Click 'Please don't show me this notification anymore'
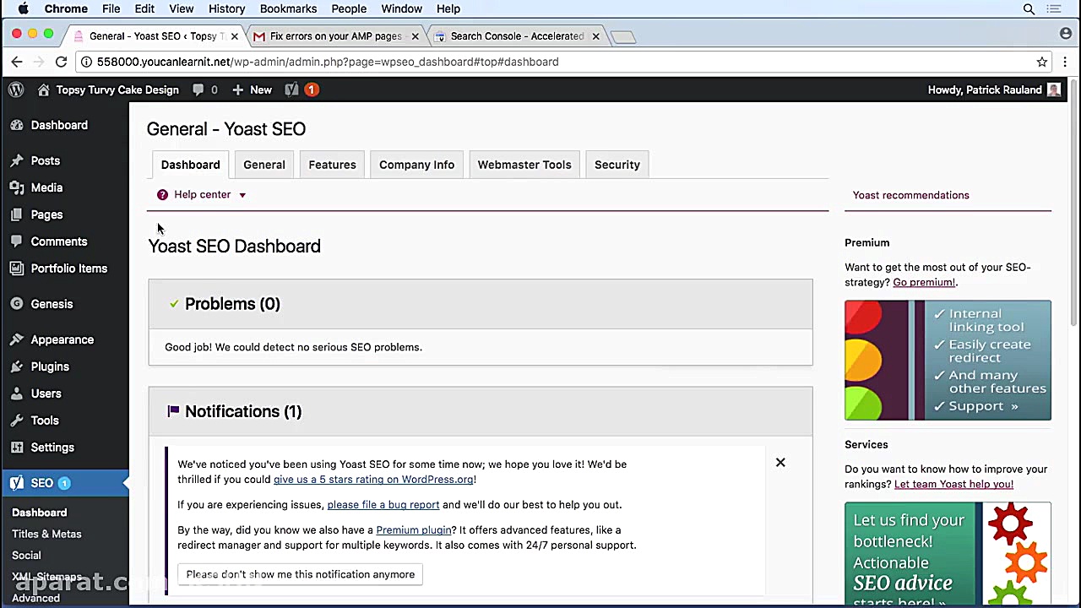The image size is (1081, 608). 300,574
